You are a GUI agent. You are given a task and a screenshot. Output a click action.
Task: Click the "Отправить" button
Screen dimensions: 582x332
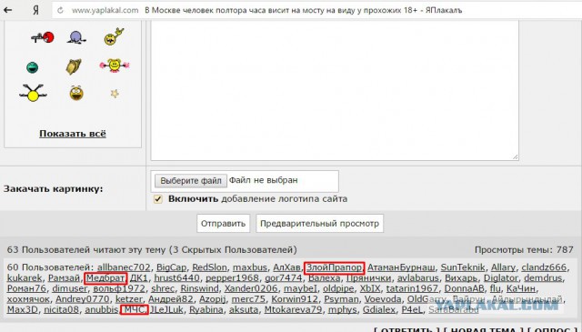pos(223,223)
